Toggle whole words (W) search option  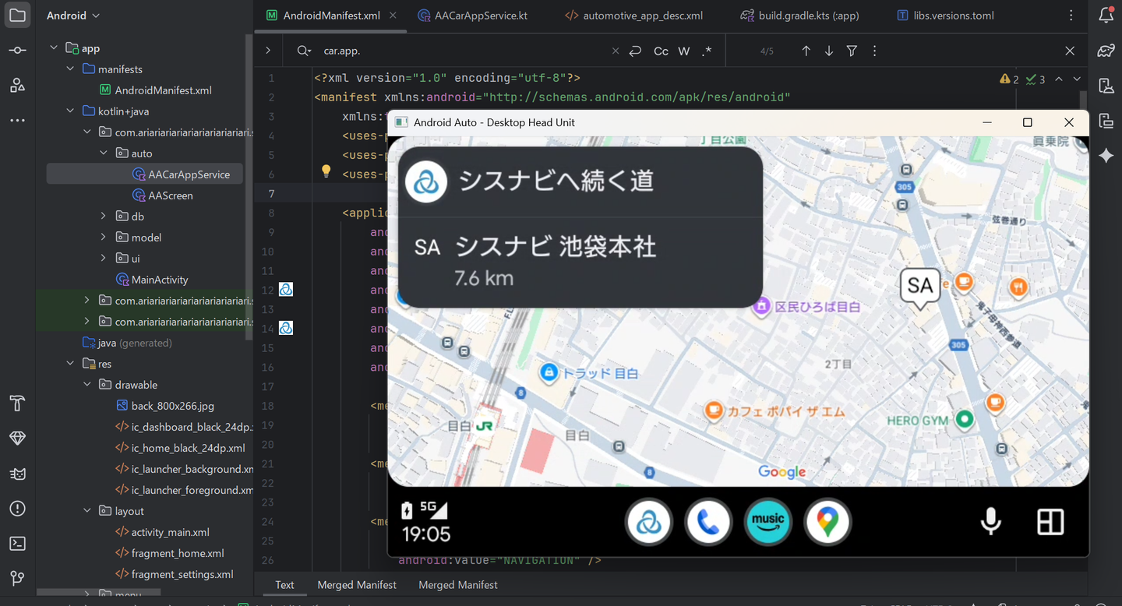683,51
